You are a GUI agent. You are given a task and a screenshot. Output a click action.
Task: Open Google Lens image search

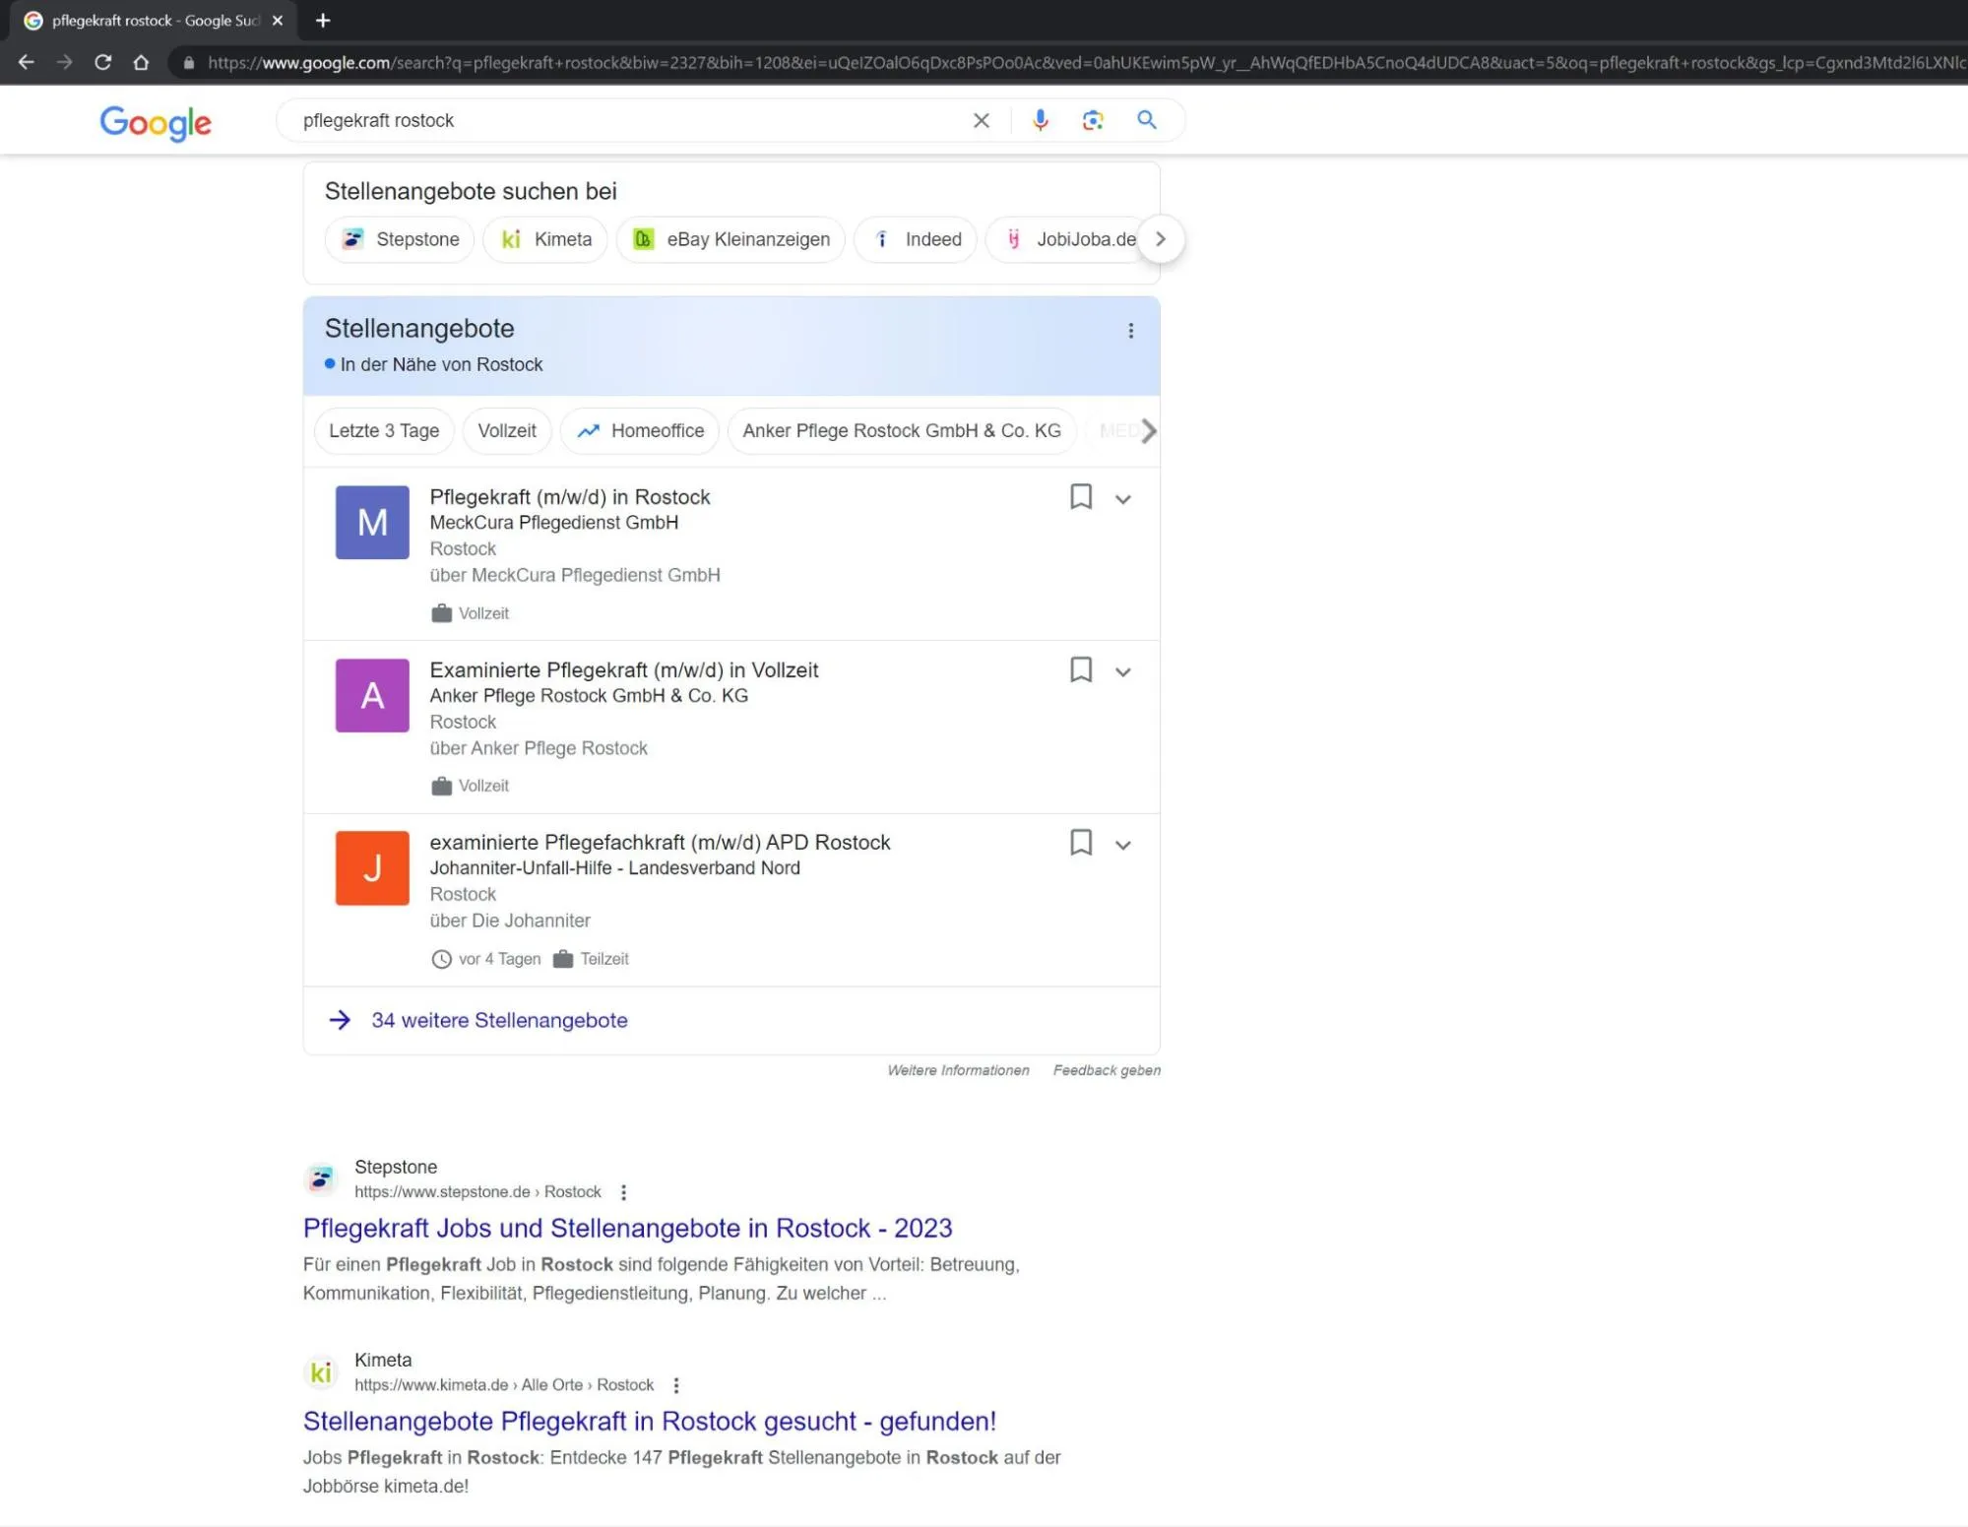click(x=1093, y=120)
